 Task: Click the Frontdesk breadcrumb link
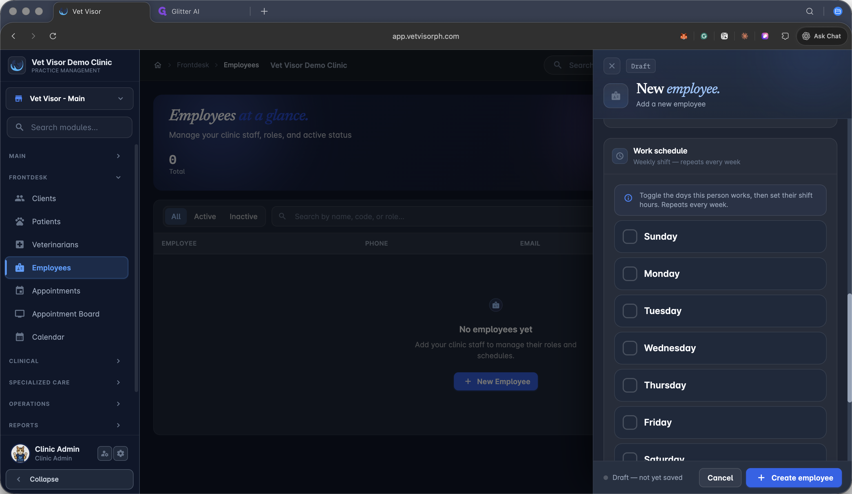(x=193, y=65)
